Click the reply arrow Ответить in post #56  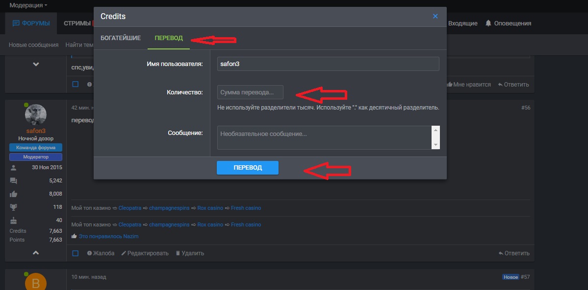click(501, 253)
